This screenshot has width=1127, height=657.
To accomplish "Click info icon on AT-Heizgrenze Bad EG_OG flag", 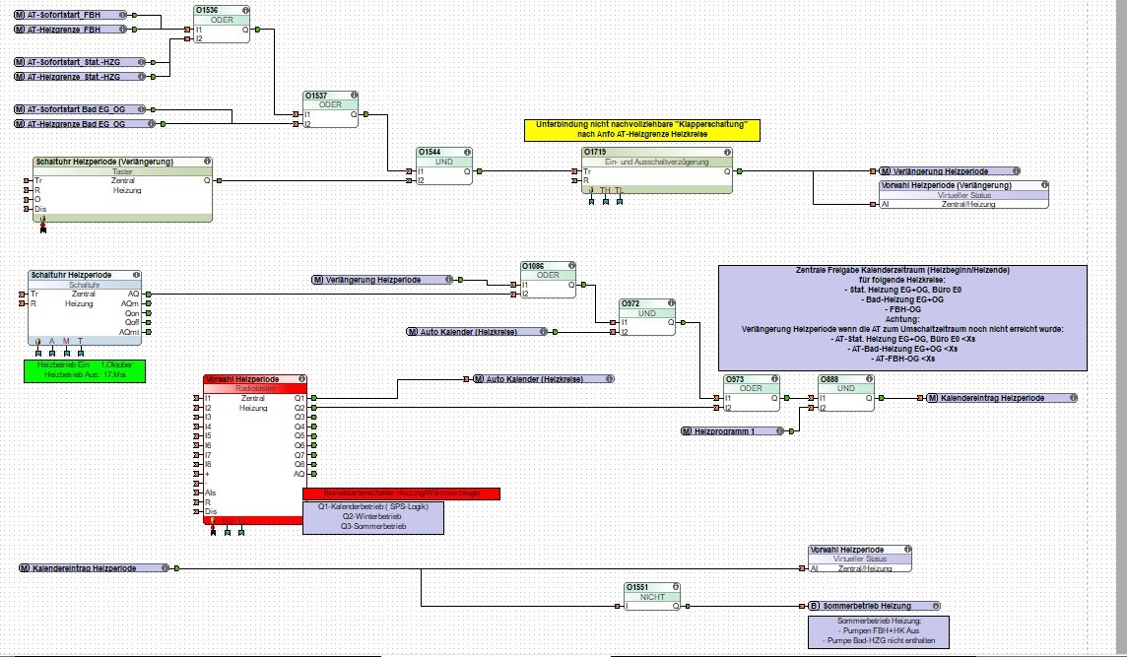I will point(151,124).
